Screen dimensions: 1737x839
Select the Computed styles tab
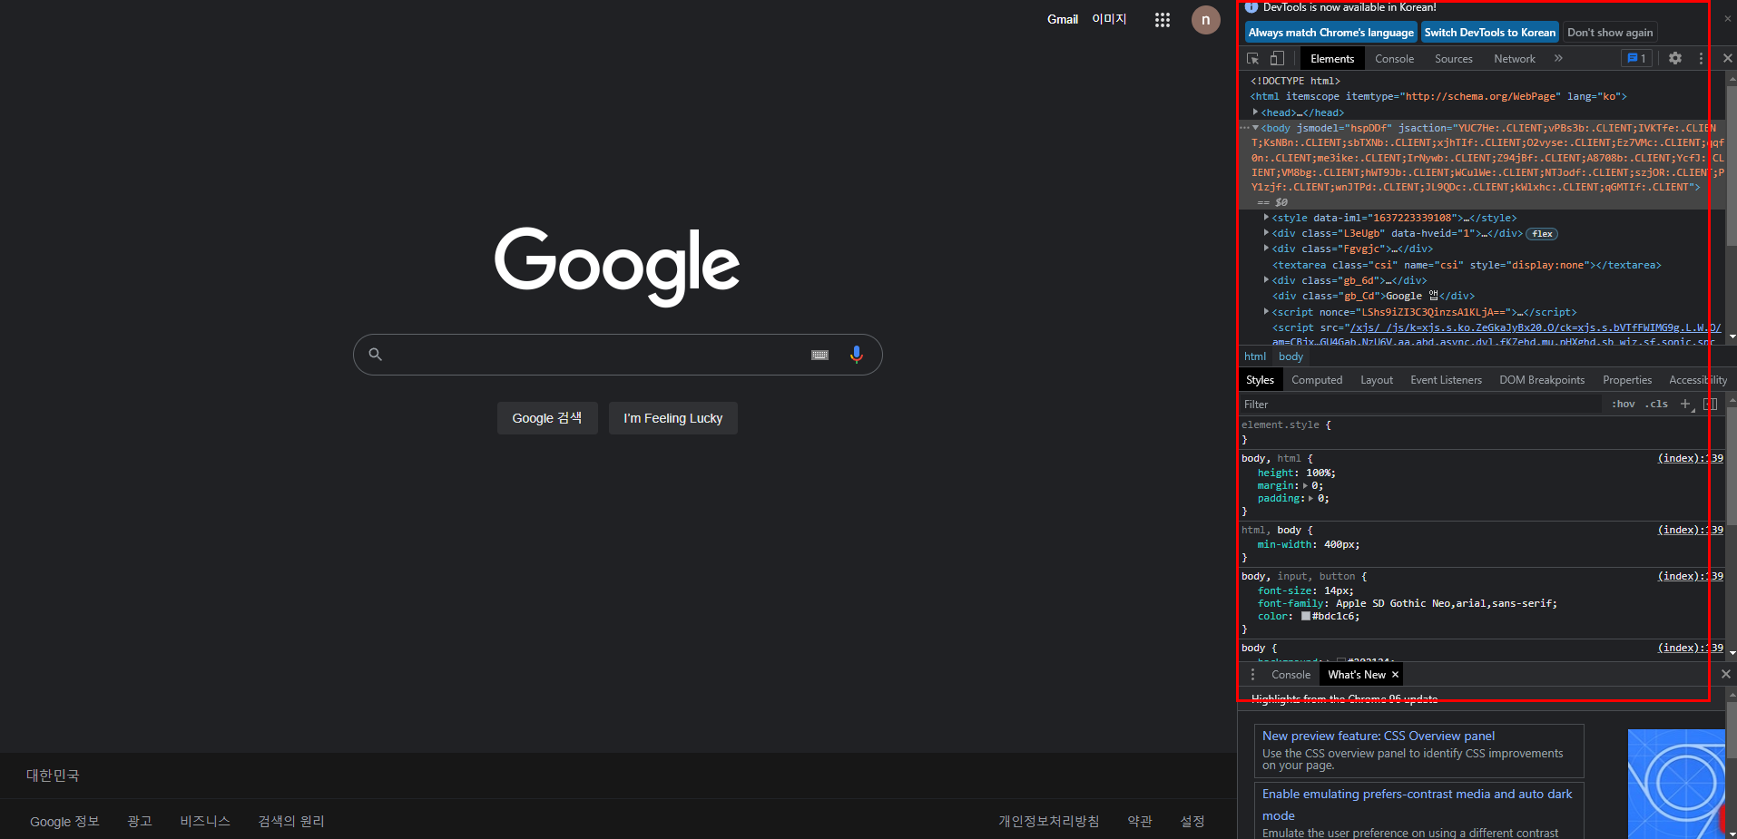1317,380
